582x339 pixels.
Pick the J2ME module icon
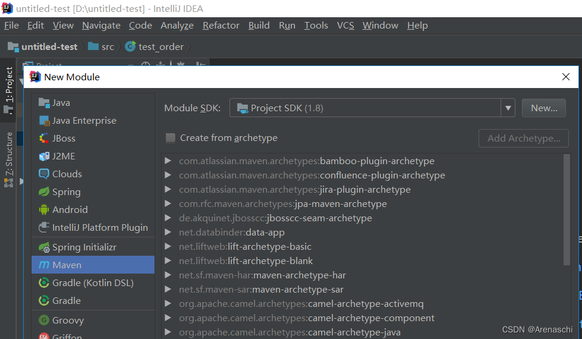[44, 156]
